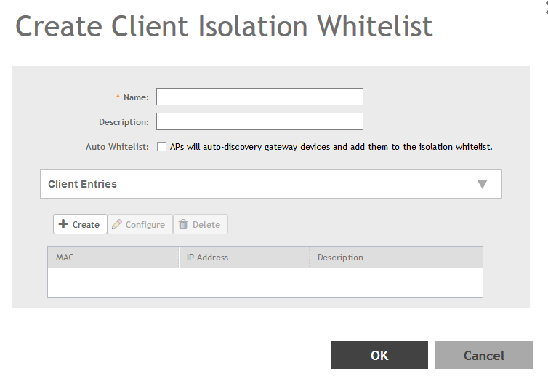Click the Create Client Isolation Whitelist title

pyautogui.click(x=224, y=27)
